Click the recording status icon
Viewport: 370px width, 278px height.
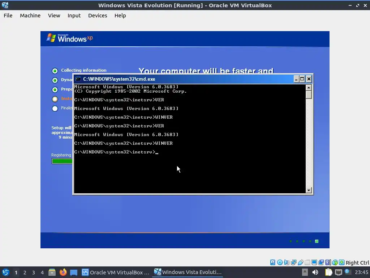[321, 262]
